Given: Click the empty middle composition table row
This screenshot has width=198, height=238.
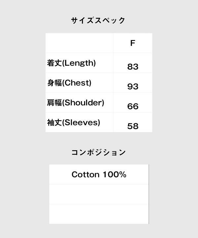Looking at the screenshot, I should click(99, 194).
